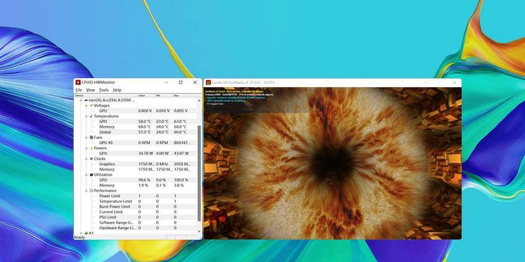Select the Utilization category icon

(91, 174)
